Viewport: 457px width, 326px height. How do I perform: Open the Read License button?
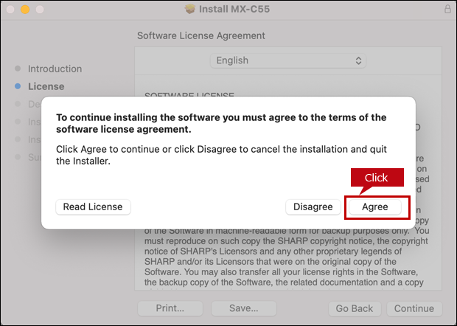coord(93,207)
